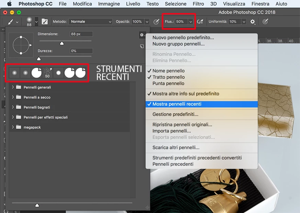The width and height of the screenshot is (300, 213).
Task: Select the third recent brush, large round
Action: [36, 73]
